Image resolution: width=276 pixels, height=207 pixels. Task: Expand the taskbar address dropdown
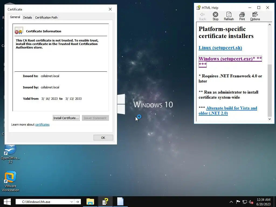pos(71,202)
